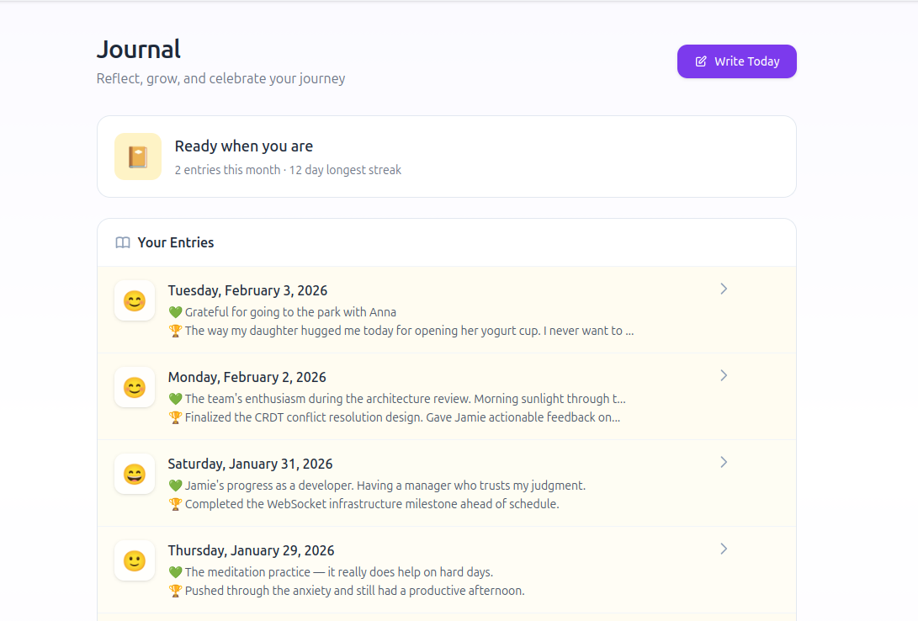Click the daughter hugged me today line
This screenshot has width=918, height=621.
pyautogui.click(x=409, y=331)
